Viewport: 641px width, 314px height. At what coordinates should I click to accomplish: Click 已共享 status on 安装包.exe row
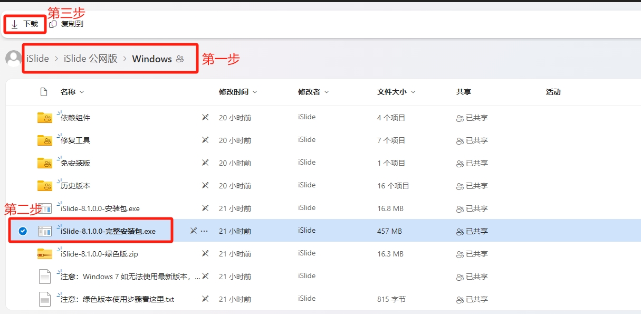pyautogui.click(x=472, y=208)
